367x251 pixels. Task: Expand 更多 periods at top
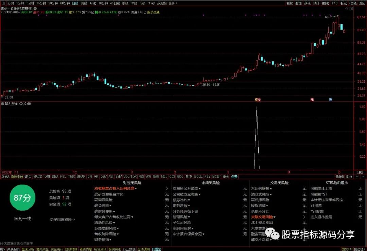[x=173, y=3]
